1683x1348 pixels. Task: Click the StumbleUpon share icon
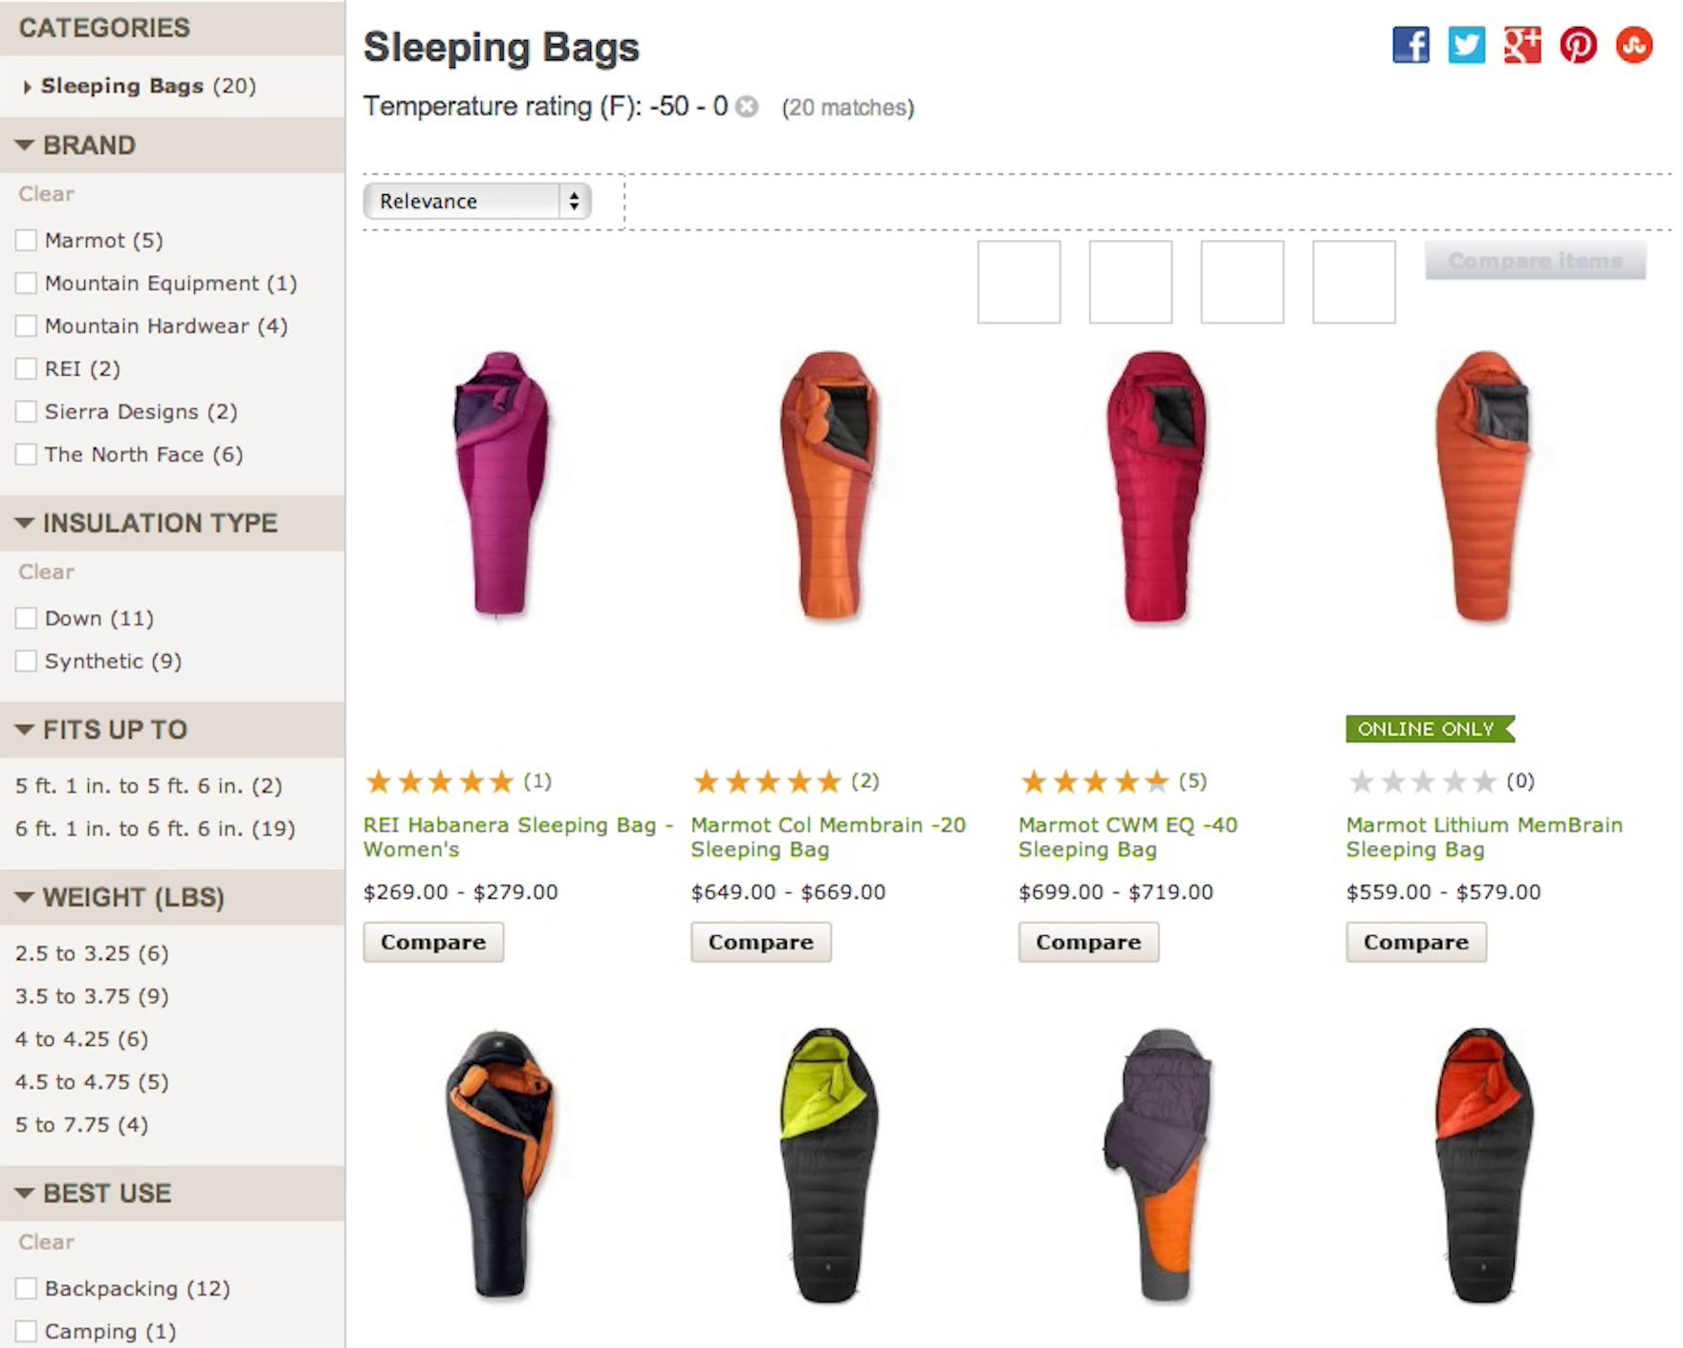pyautogui.click(x=1634, y=45)
